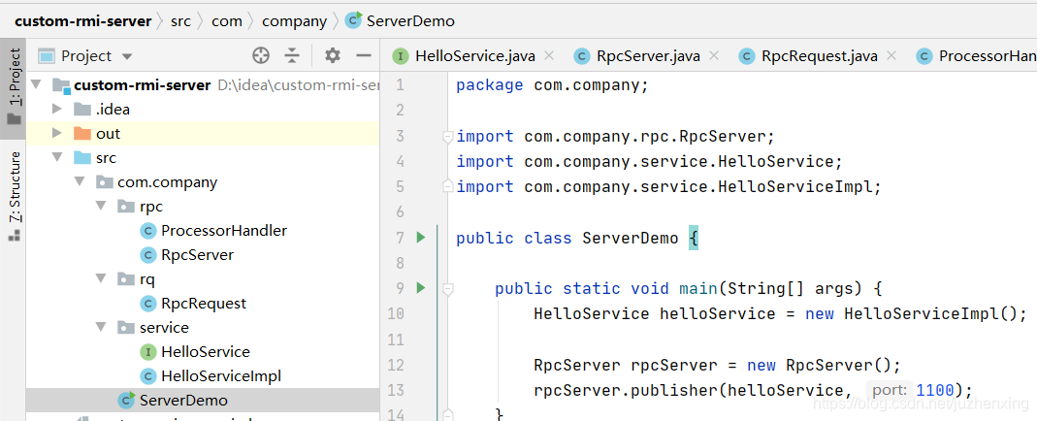Click 'HelloServiceImpl()' in line 10 code
The height and width of the screenshot is (421, 1037).
point(930,313)
